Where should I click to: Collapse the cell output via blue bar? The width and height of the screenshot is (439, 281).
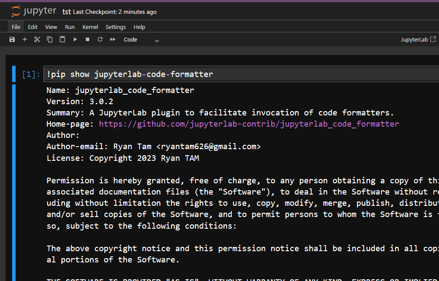(14, 183)
